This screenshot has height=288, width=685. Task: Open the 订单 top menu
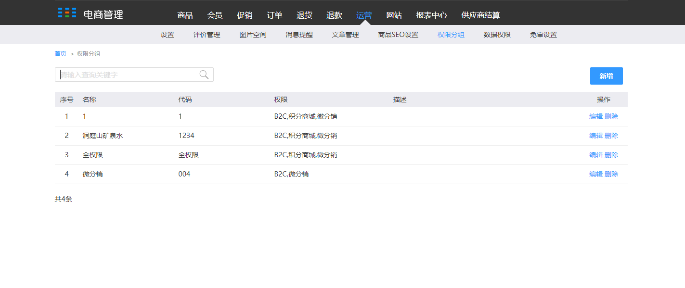click(x=275, y=15)
